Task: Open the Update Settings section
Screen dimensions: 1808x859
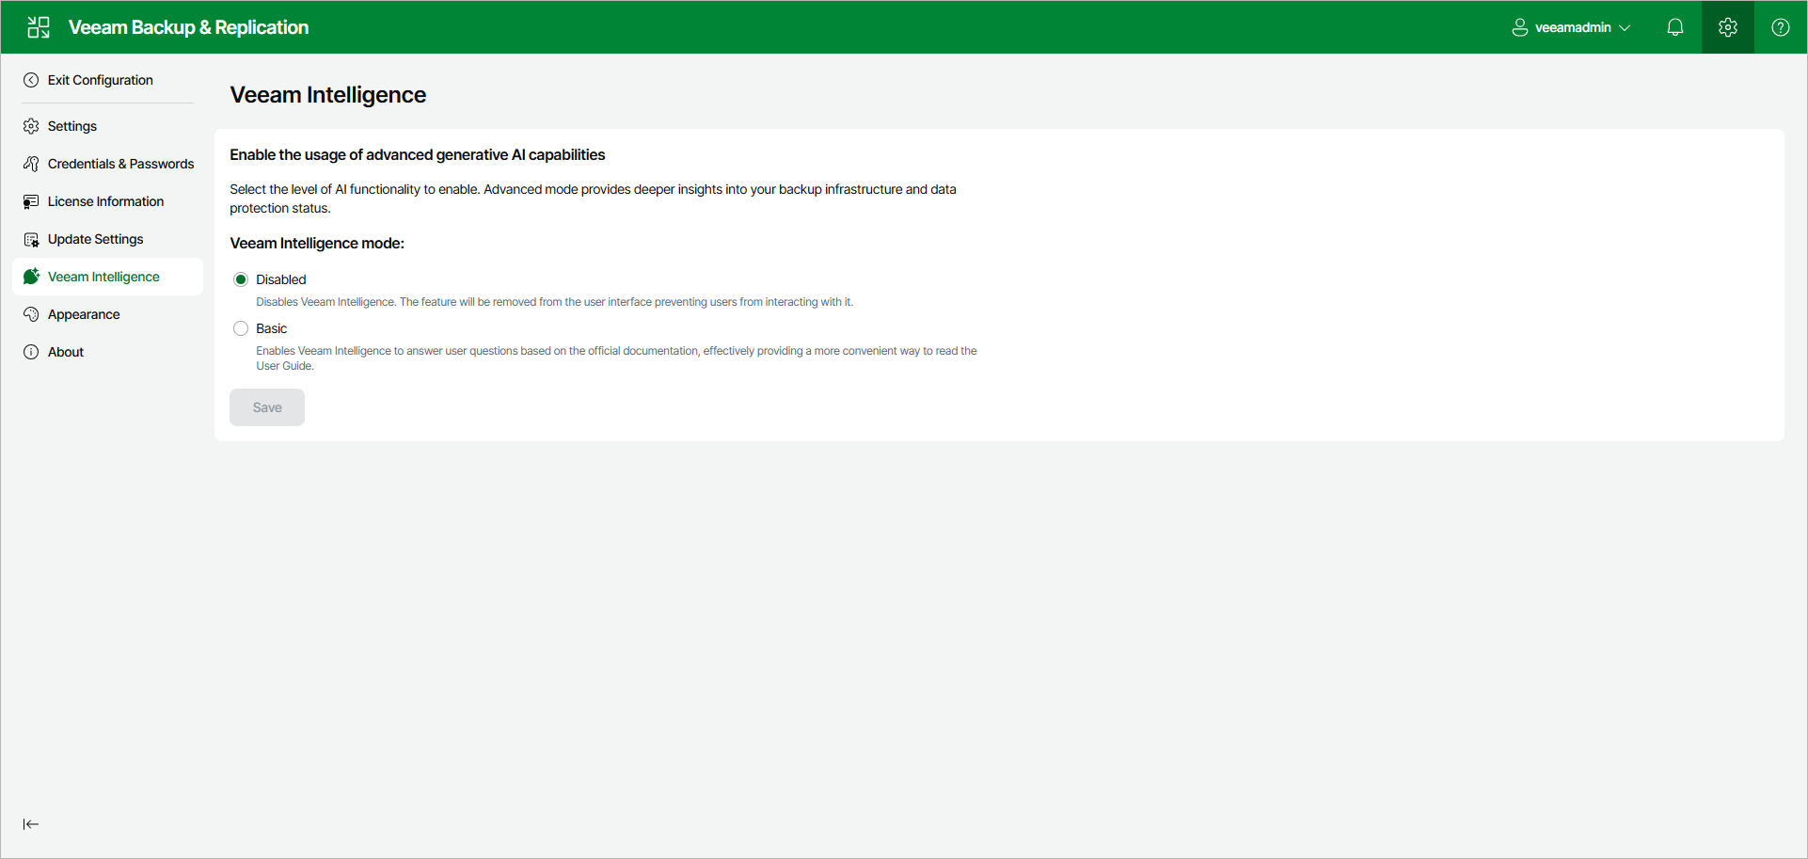Action: [x=107, y=239]
